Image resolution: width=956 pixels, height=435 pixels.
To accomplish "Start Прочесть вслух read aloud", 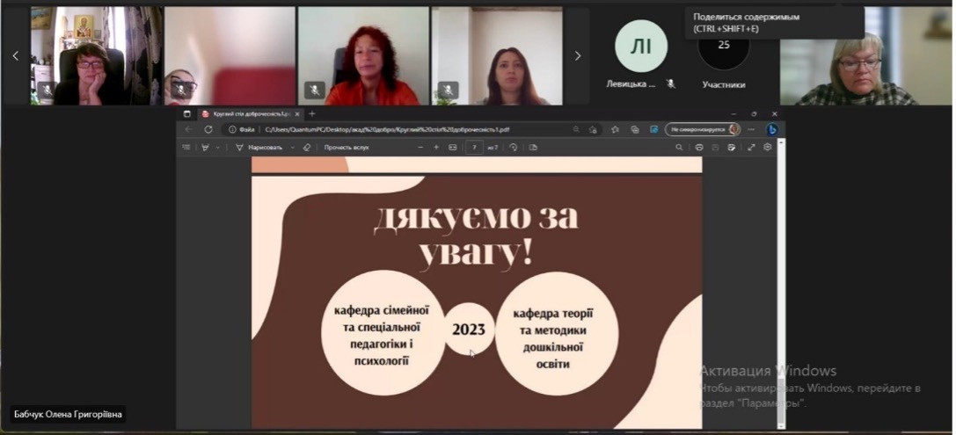I will (x=347, y=147).
